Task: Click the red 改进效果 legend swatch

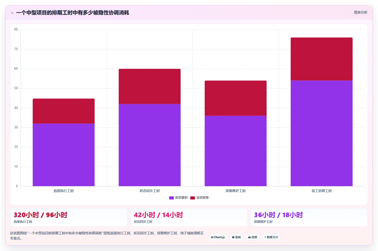Action: [193, 198]
